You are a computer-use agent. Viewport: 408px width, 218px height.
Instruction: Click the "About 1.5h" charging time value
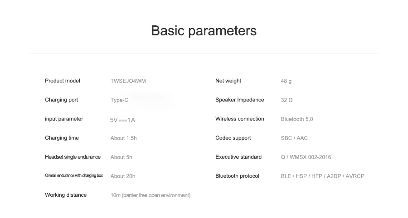coord(123,138)
